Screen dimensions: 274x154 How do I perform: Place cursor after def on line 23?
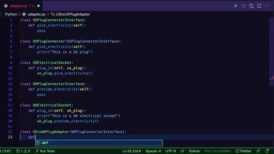pyautogui.click(x=35, y=137)
